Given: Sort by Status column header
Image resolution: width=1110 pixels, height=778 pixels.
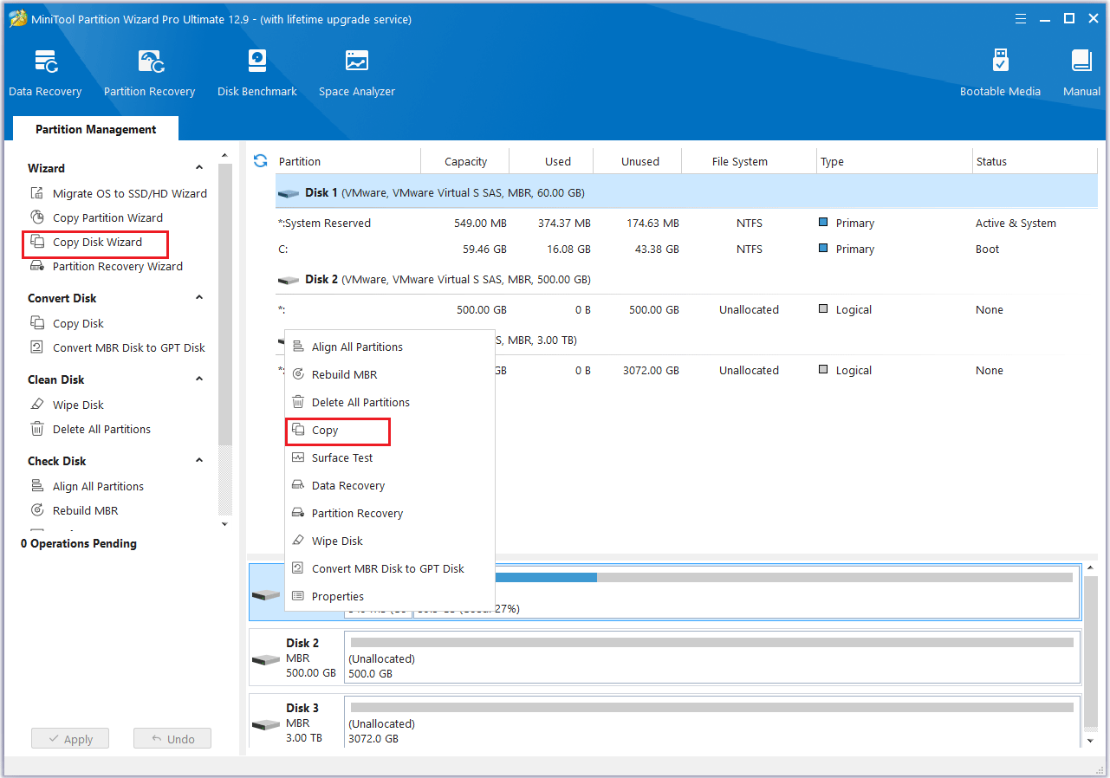Looking at the screenshot, I should tap(1035, 161).
